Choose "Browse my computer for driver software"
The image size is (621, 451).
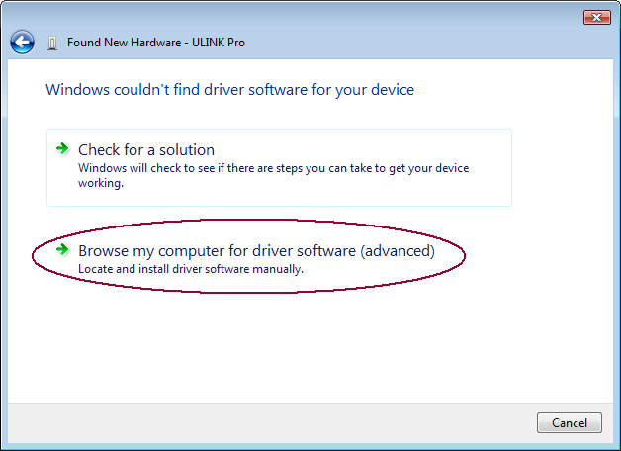point(256,251)
